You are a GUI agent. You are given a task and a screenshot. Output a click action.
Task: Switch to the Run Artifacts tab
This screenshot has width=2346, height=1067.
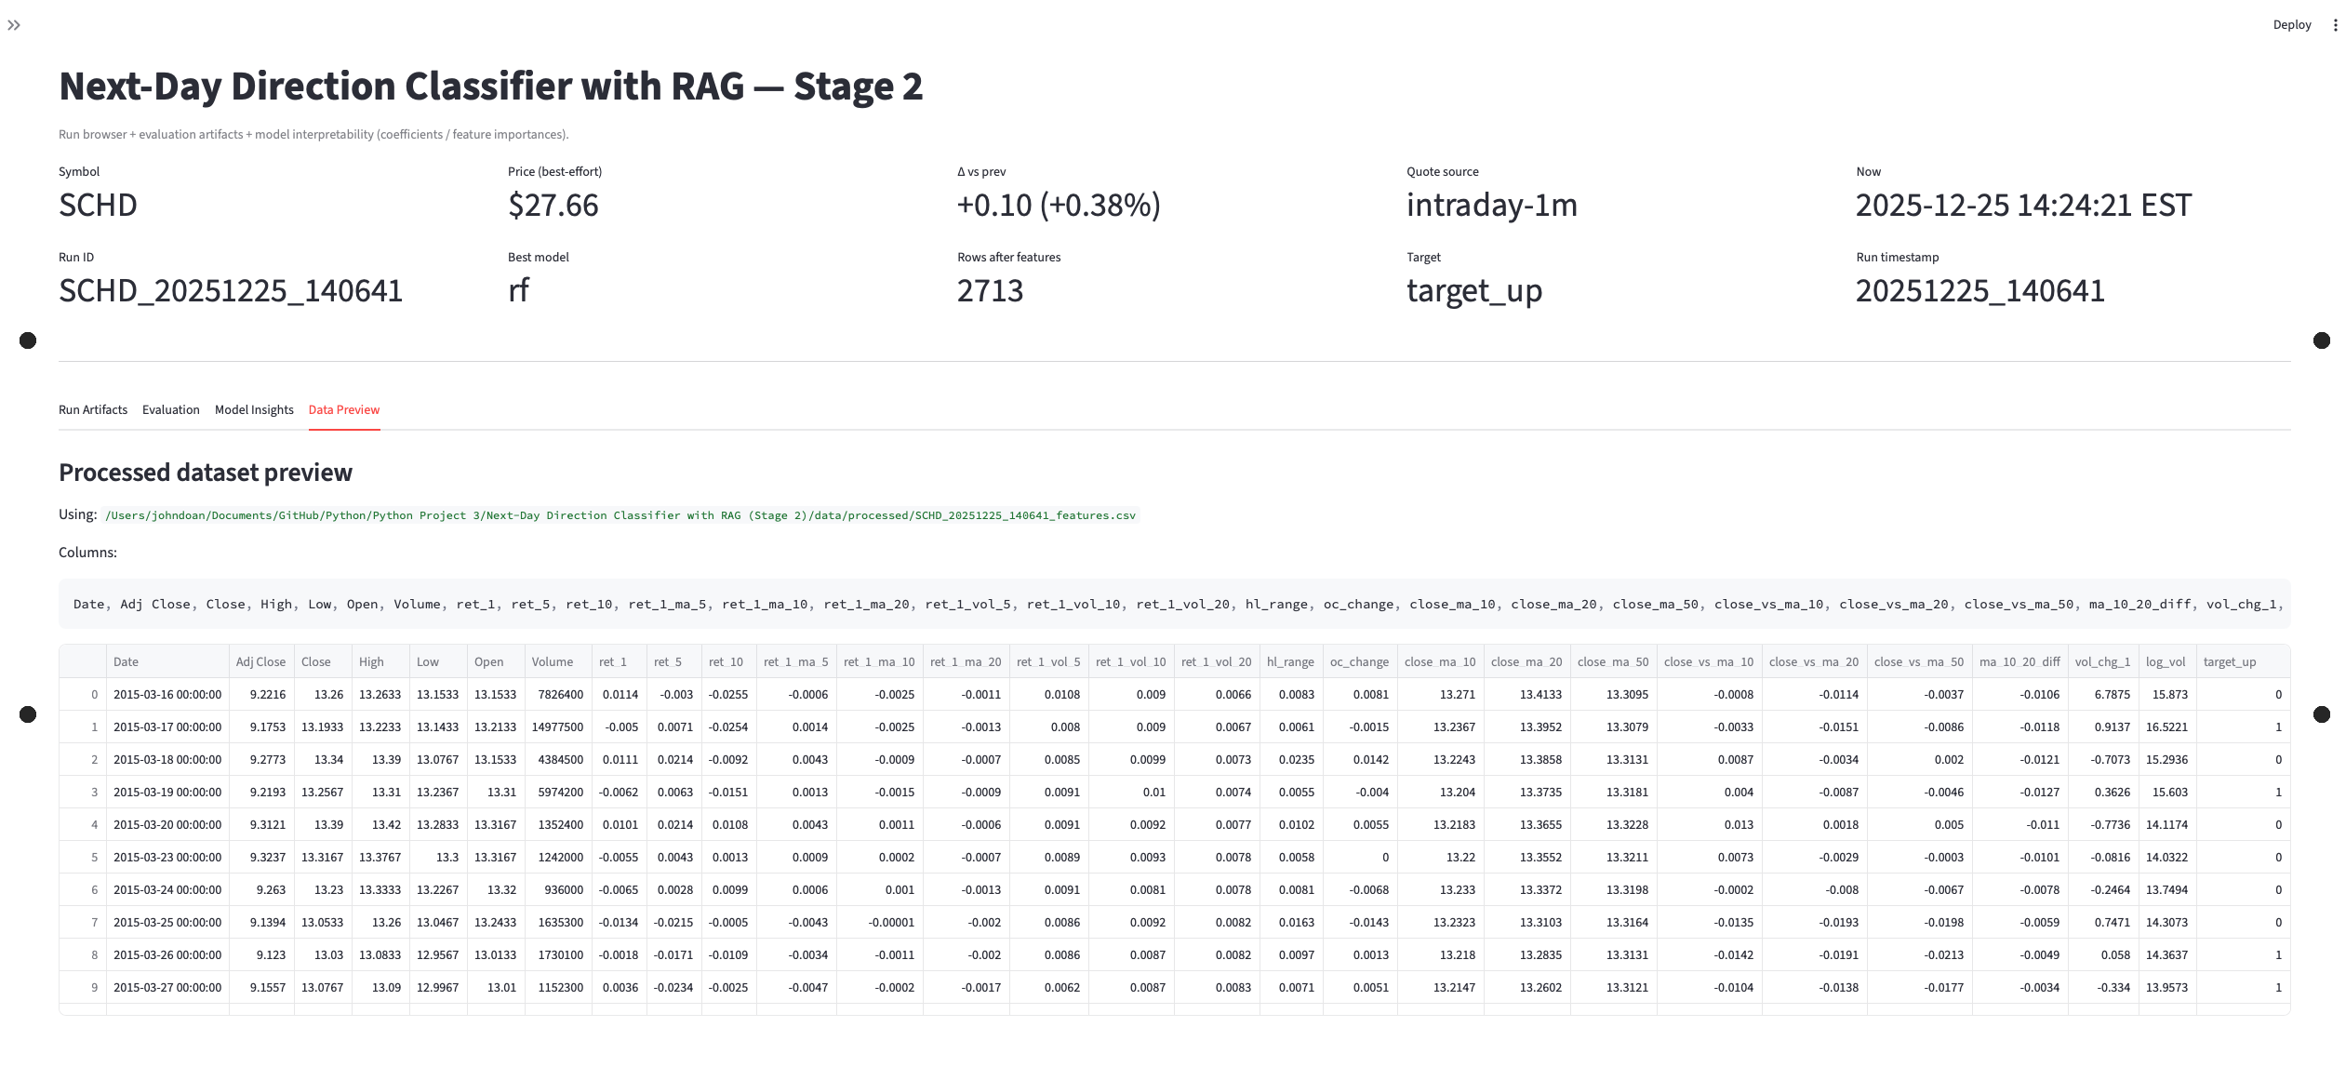click(93, 409)
